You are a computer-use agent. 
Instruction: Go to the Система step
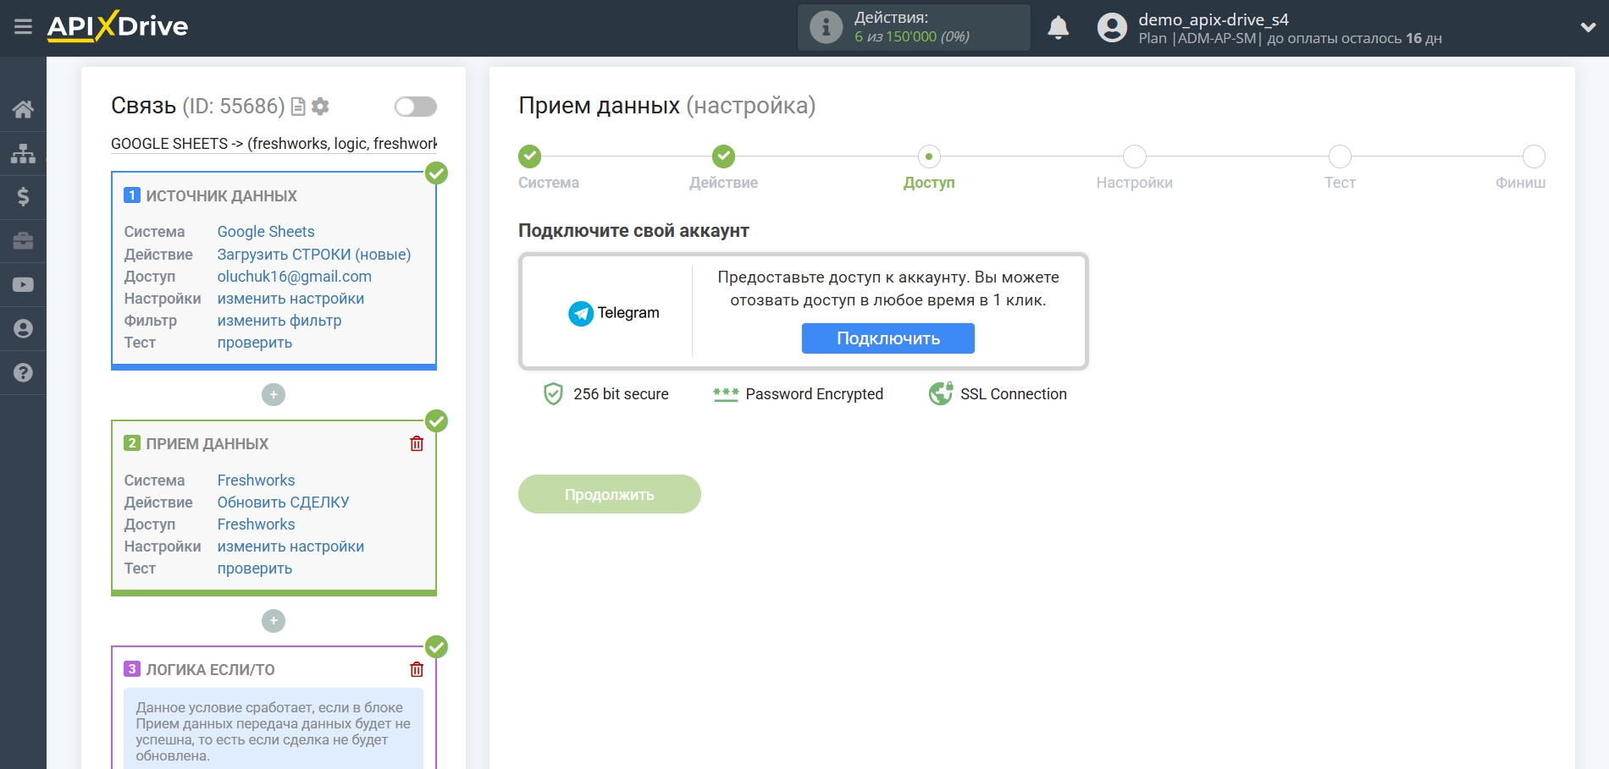529,157
